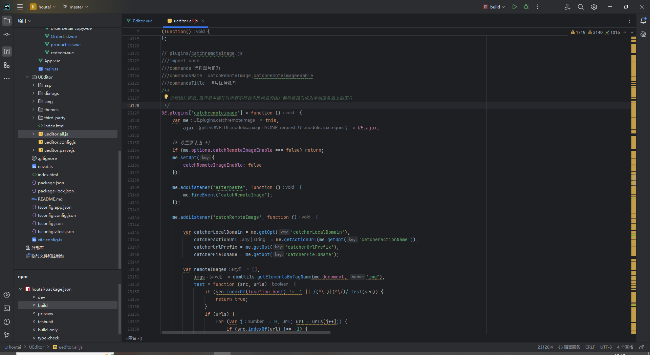This screenshot has height=355, width=650.
Task: Run the npm dev script
Action: tap(41, 297)
